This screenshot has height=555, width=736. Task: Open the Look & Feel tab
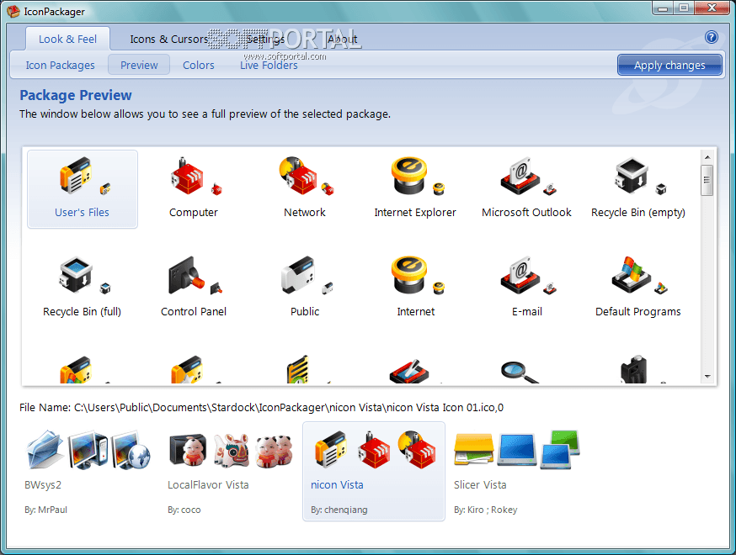[x=67, y=39]
